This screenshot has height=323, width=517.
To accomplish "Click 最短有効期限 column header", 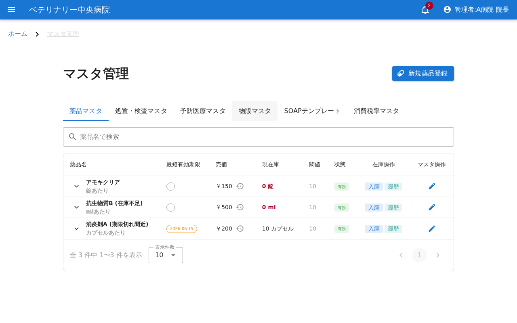I will [183, 165].
